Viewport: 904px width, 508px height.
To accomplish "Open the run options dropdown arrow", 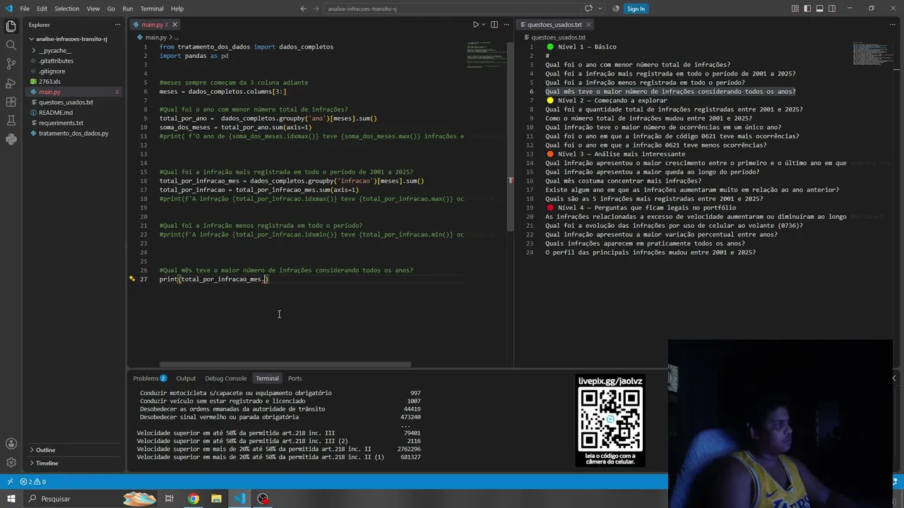I will 483,25.
